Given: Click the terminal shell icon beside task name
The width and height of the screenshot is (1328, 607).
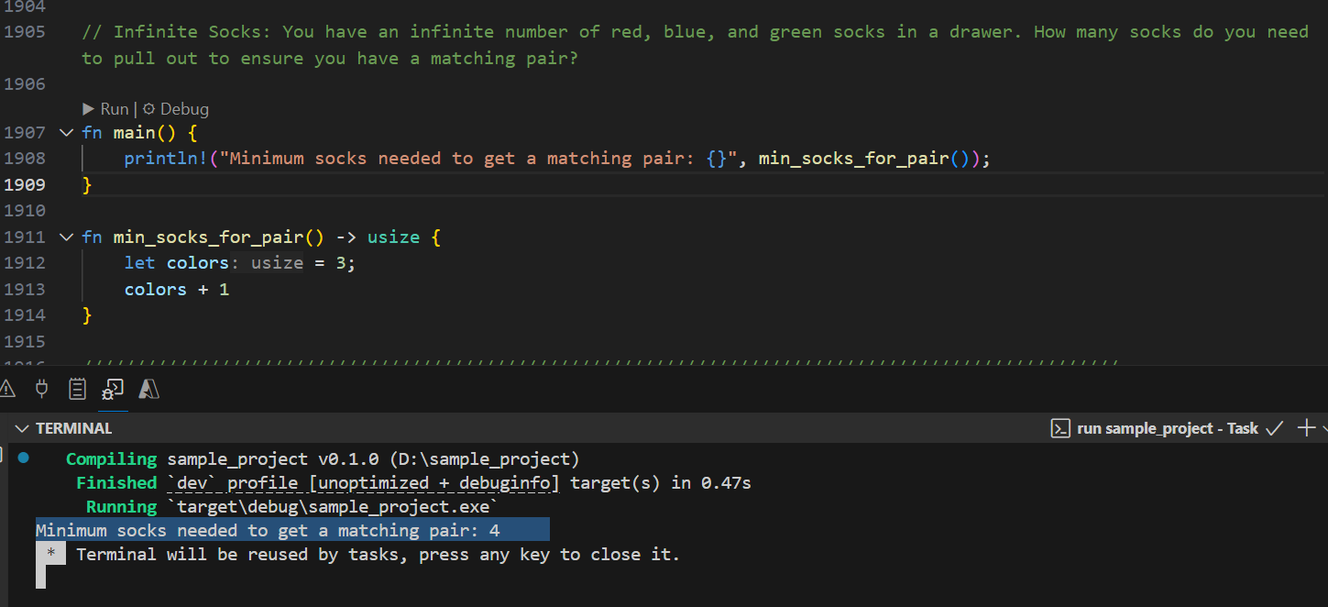Looking at the screenshot, I should pos(1059,428).
